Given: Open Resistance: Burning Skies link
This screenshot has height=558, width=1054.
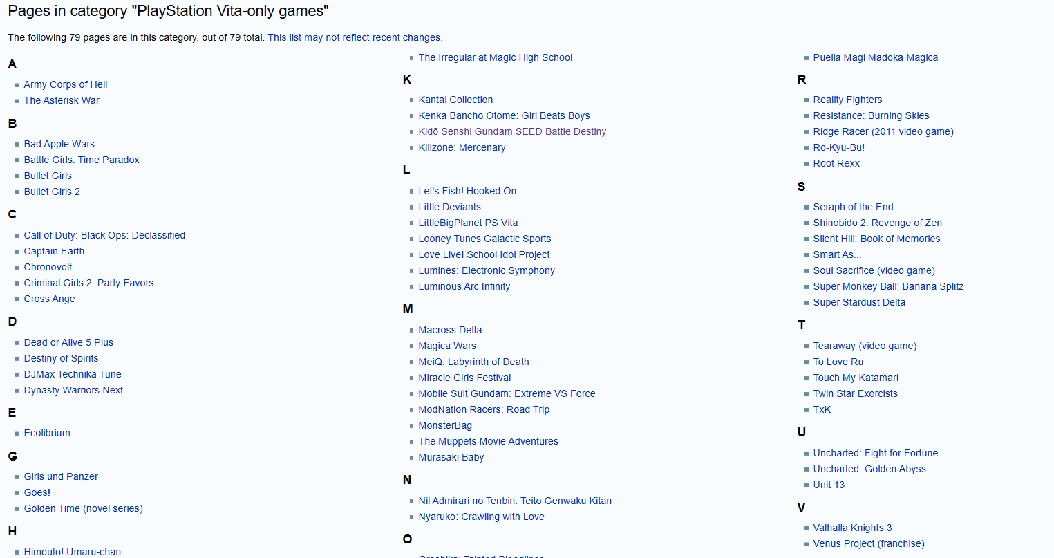Looking at the screenshot, I should point(871,115).
